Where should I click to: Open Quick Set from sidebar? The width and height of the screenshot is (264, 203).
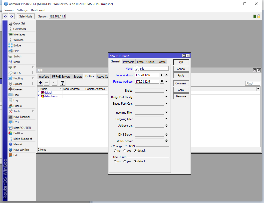[x=22, y=23]
